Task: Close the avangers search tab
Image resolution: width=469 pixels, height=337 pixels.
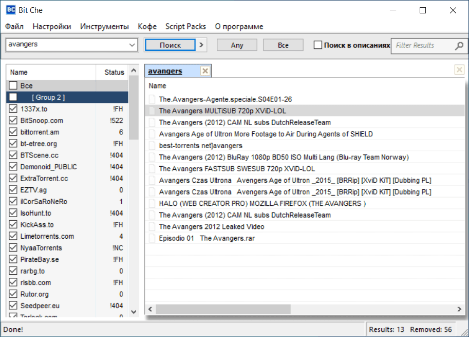Action: click(205, 71)
